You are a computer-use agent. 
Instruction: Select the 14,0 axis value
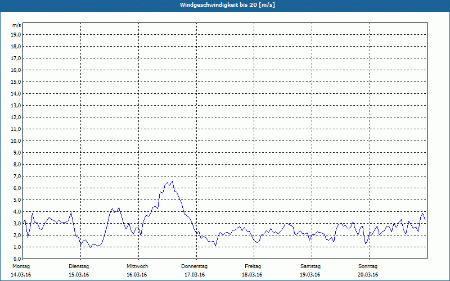(x=16, y=93)
